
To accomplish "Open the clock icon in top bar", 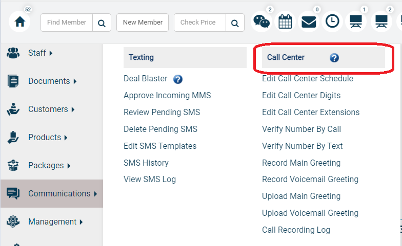I will 332,21.
